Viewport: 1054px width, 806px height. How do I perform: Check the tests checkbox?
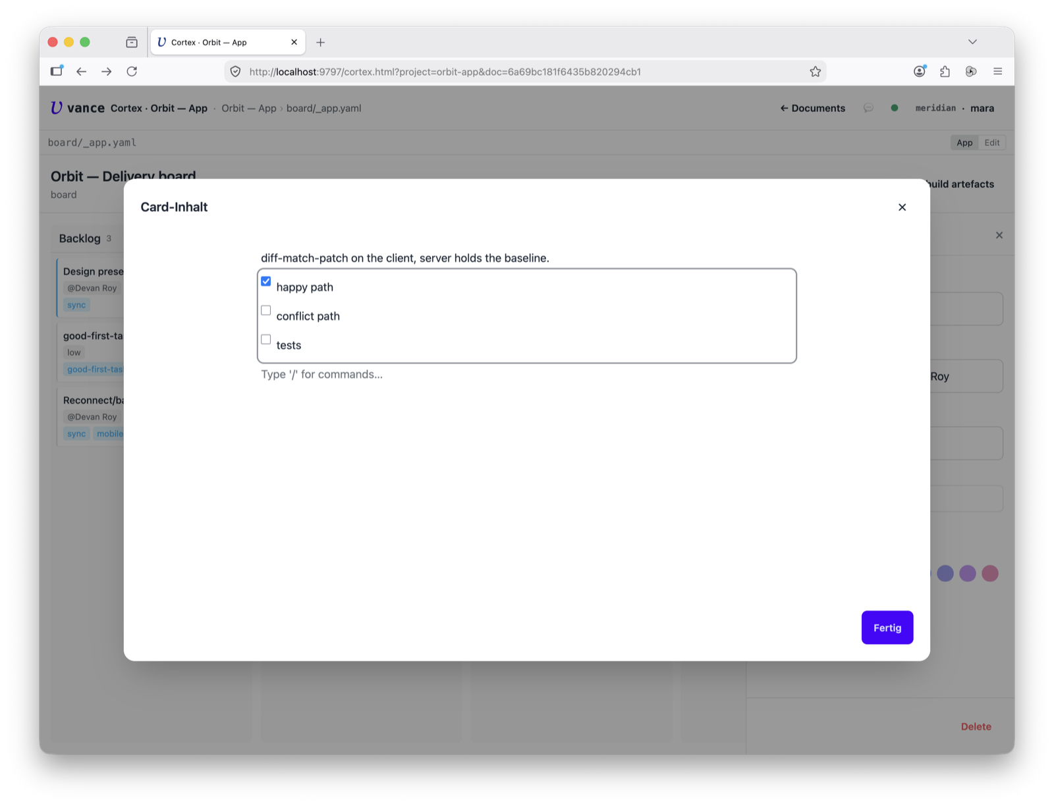coord(266,339)
